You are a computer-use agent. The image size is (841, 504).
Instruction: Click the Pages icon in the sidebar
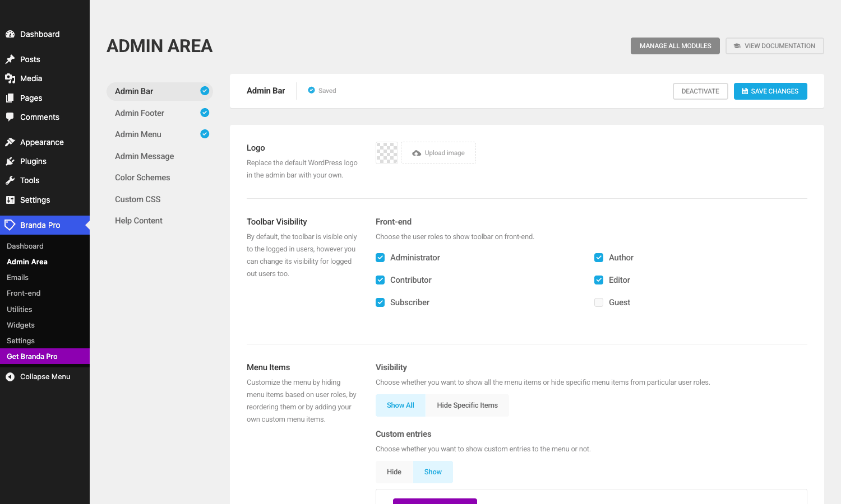click(10, 98)
